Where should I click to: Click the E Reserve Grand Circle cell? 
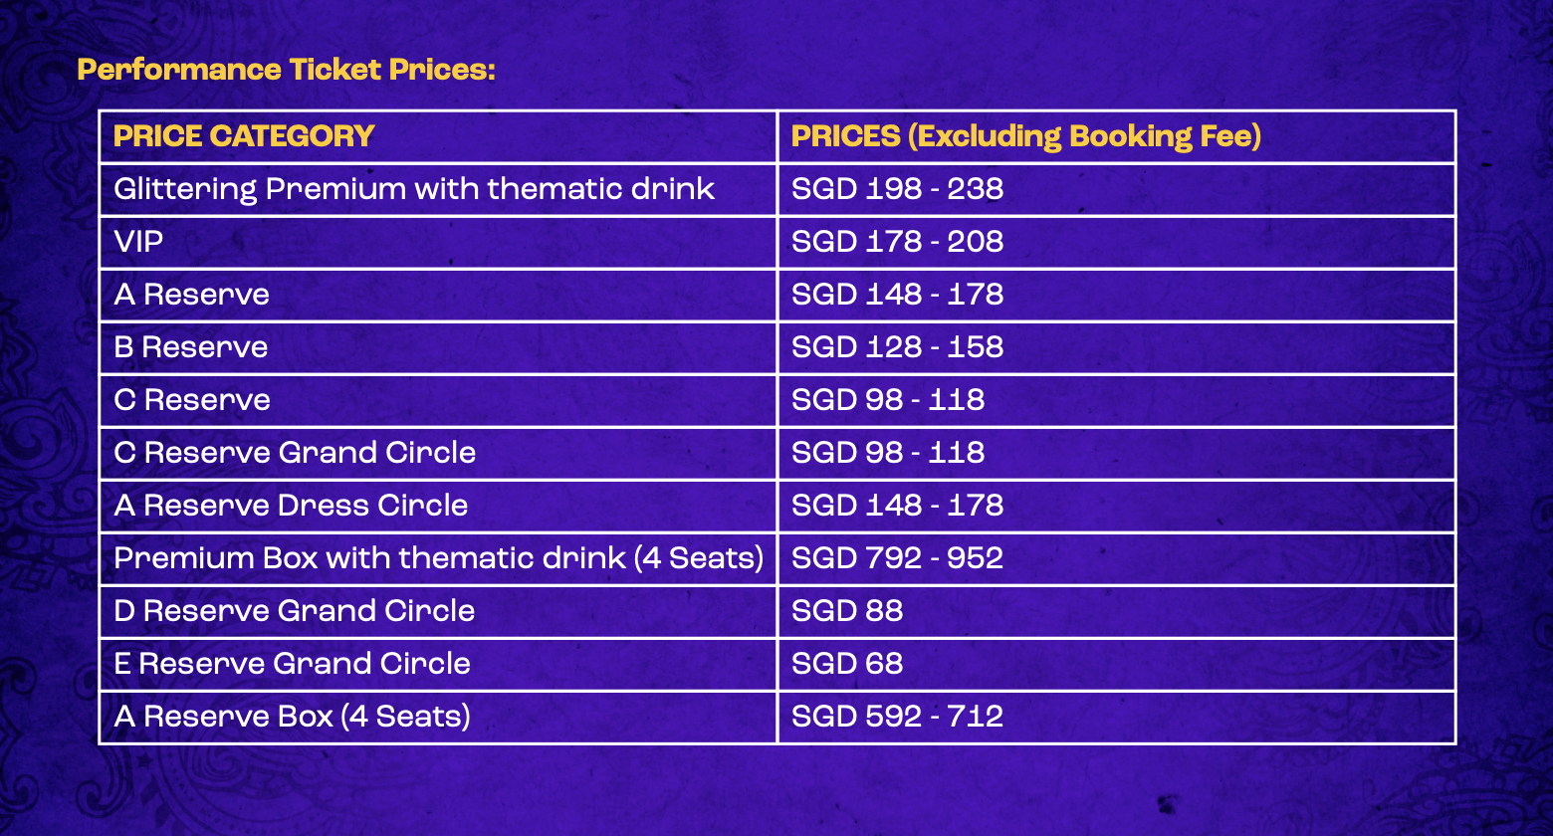(x=292, y=664)
